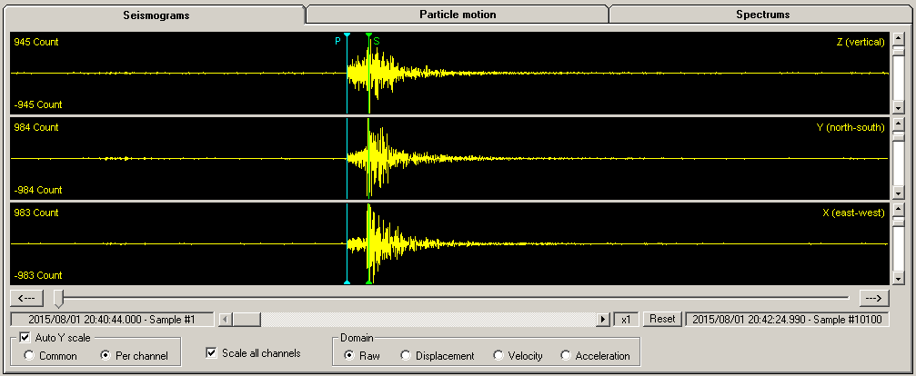This screenshot has width=916, height=376.
Task: Click Y north-south channel scroll up arrow
Action: [x=899, y=124]
